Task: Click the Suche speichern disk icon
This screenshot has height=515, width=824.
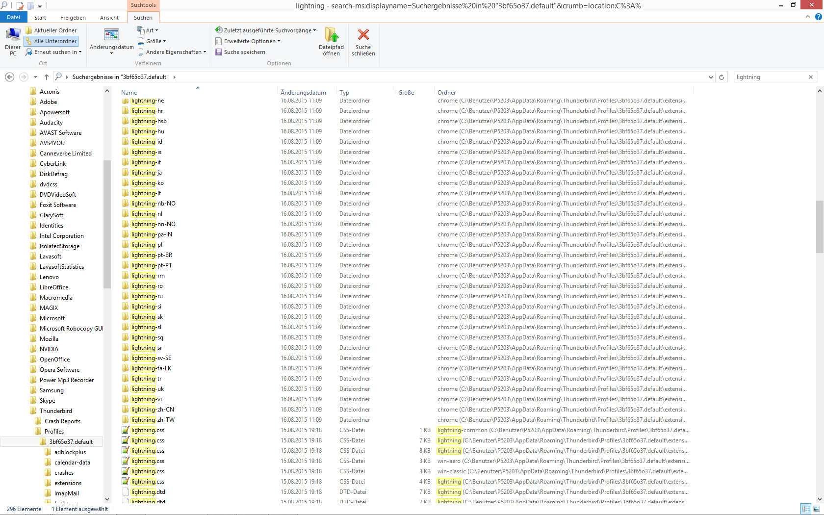Action: pos(219,52)
